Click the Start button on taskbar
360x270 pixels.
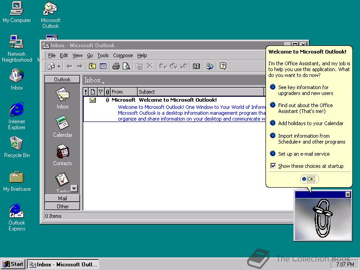coord(13,264)
